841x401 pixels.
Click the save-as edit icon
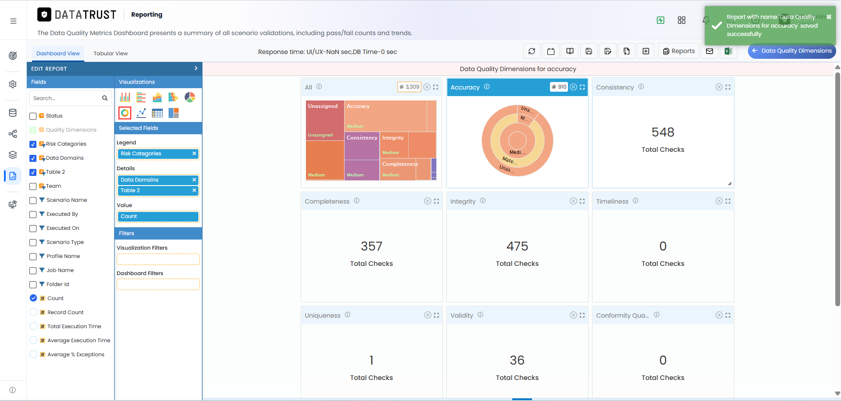pyautogui.click(x=608, y=51)
